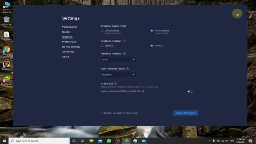256x144 pixels.
Task: Open Cortana from the taskbar
Action: click(74, 141)
